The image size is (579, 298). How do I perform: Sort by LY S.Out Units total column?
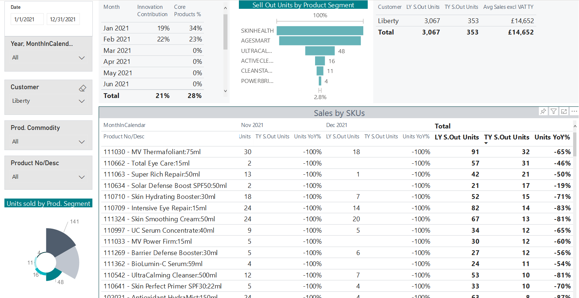457,137
